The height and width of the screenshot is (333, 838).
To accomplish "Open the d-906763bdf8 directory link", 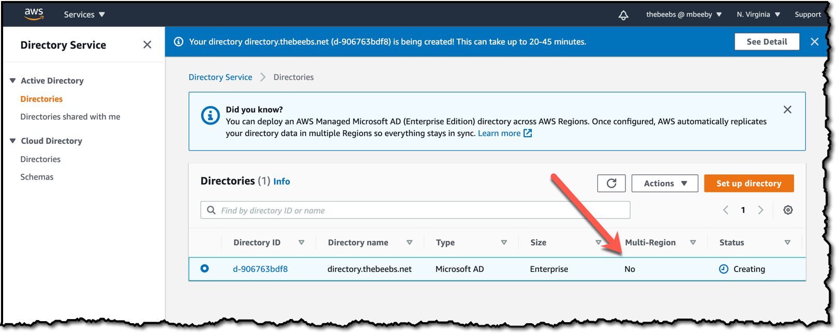I will coord(260,269).
